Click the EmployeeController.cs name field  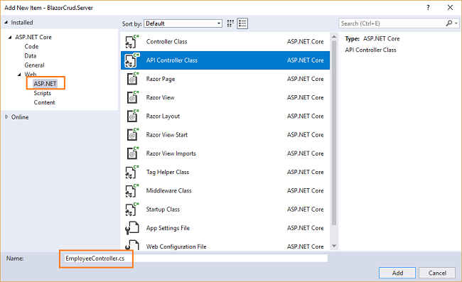coord(196,259)
